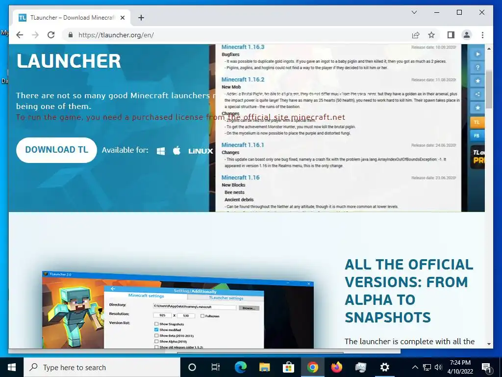The image size is (502, 377).
Task: Click the volume speaker tray icon
Action: 439,367
